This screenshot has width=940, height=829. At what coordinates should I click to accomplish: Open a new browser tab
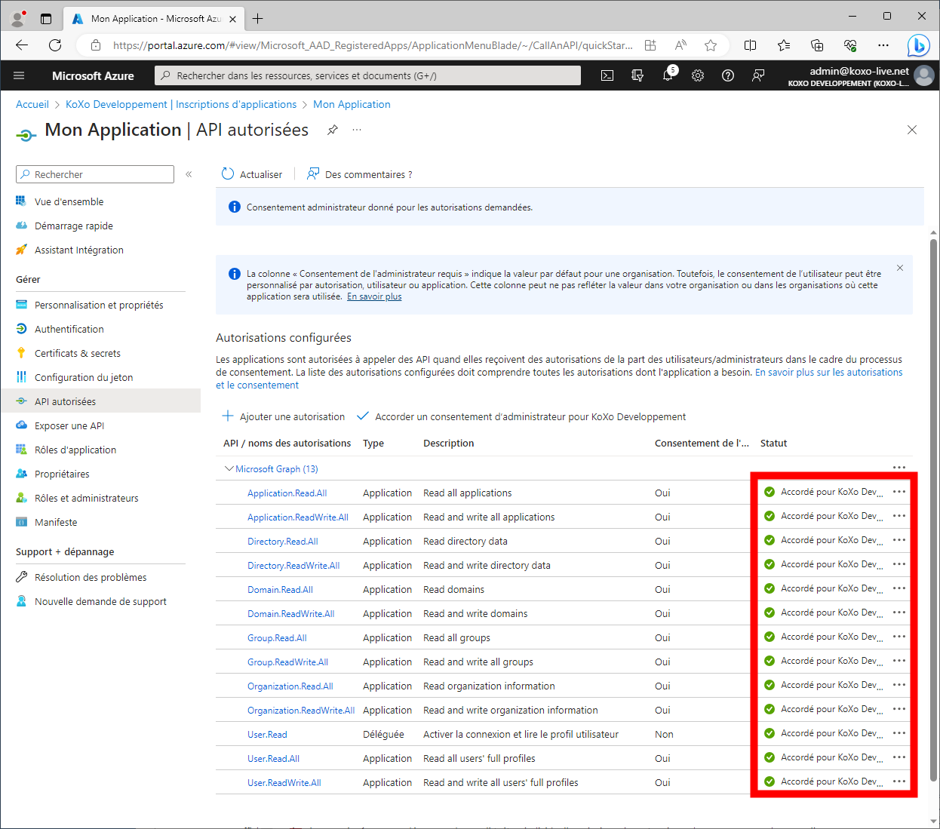coord(258,18)
